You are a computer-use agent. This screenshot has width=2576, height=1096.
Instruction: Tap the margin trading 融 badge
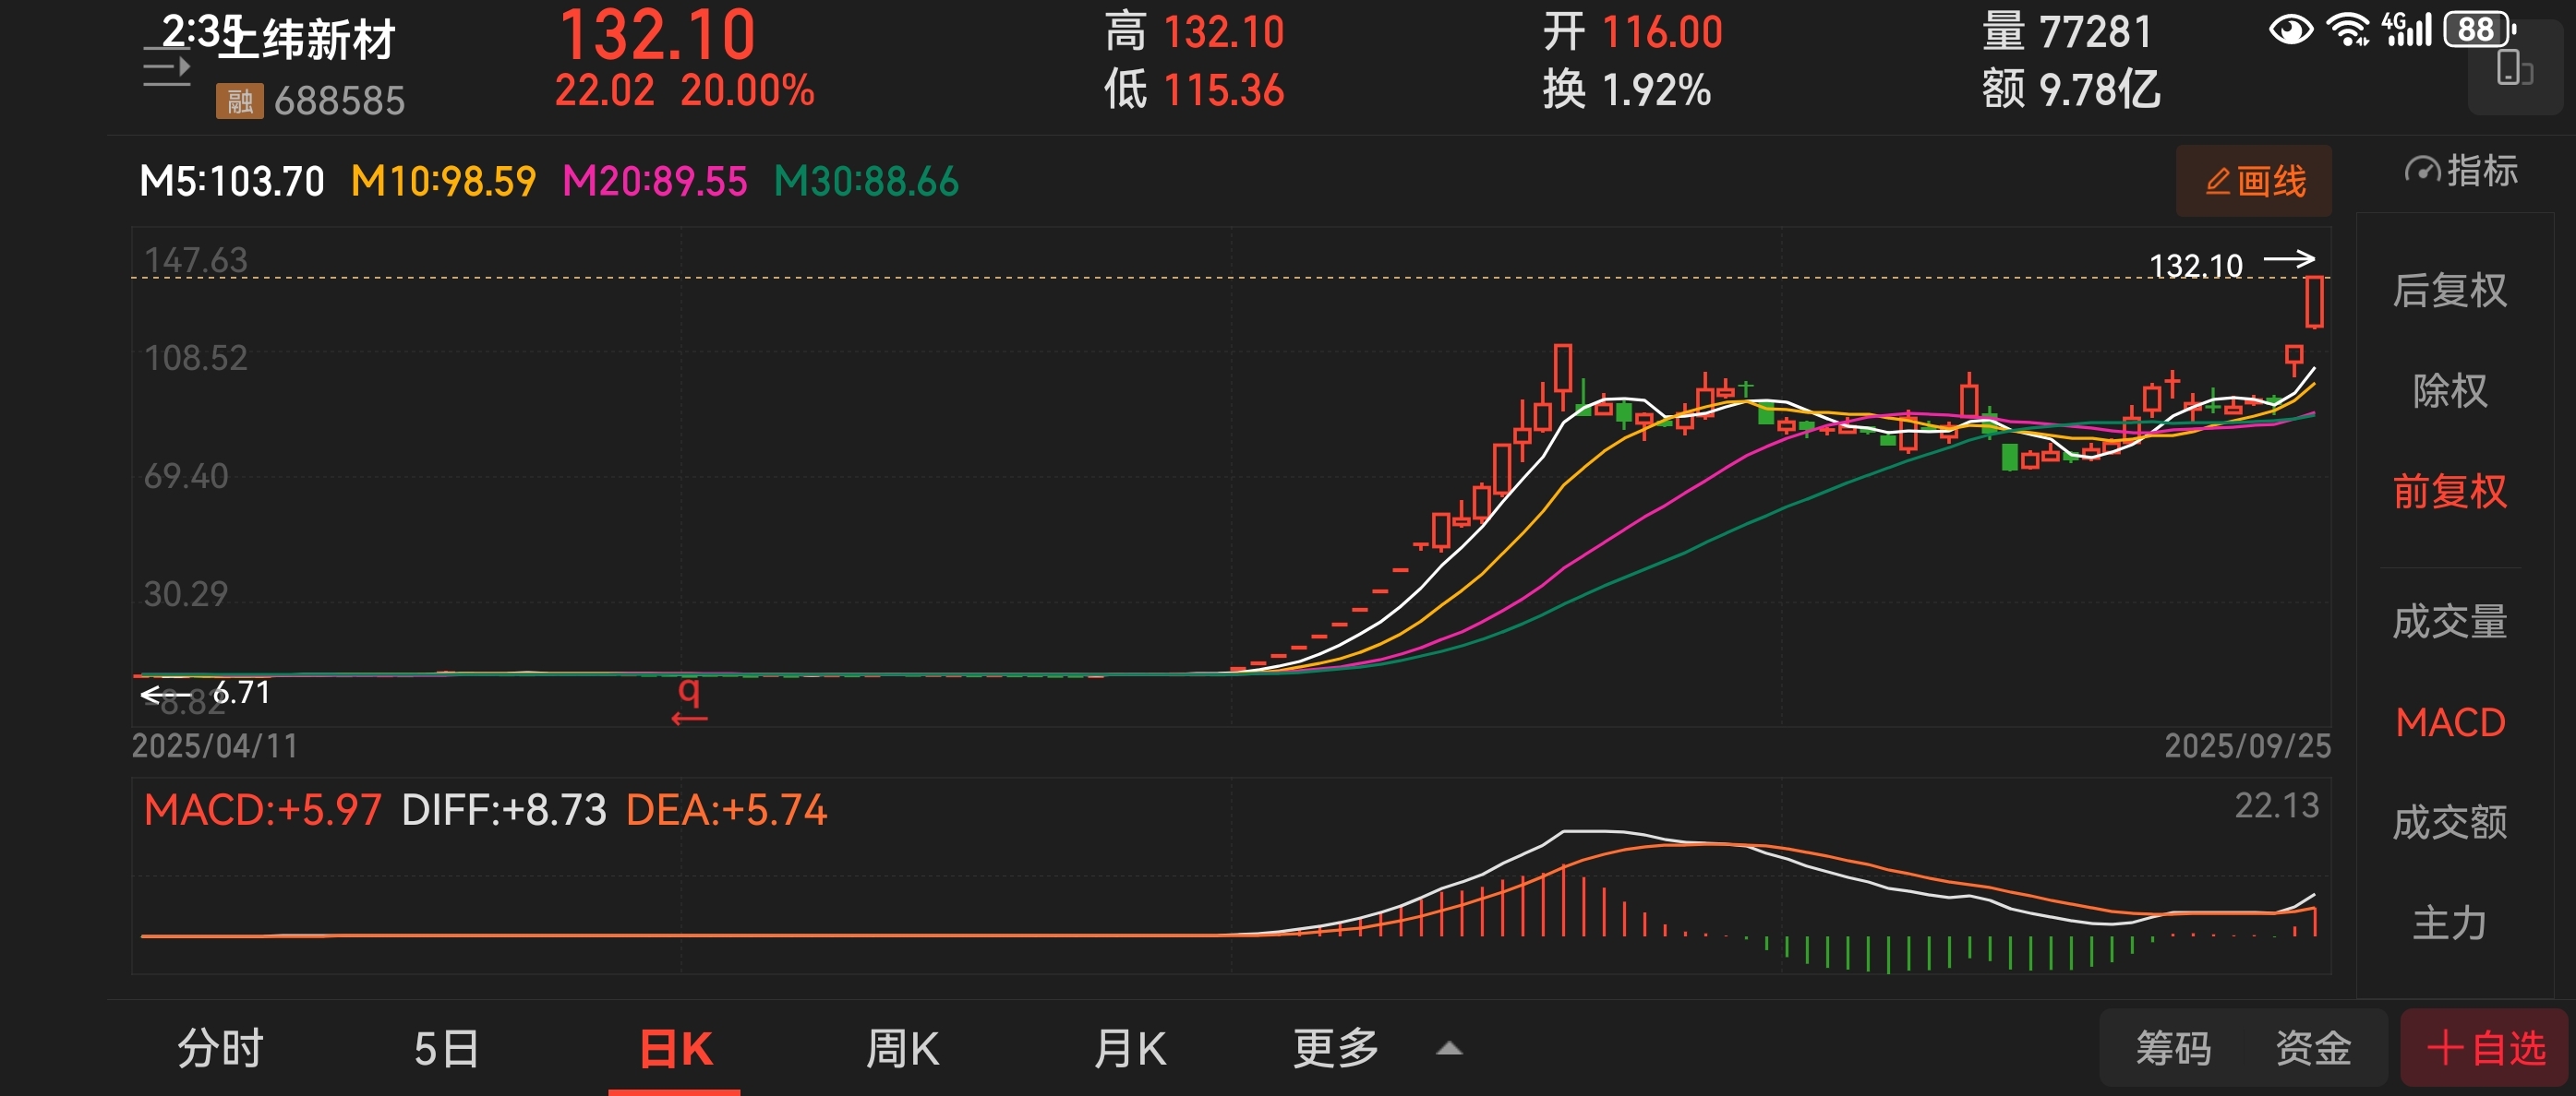pos(239,101)
